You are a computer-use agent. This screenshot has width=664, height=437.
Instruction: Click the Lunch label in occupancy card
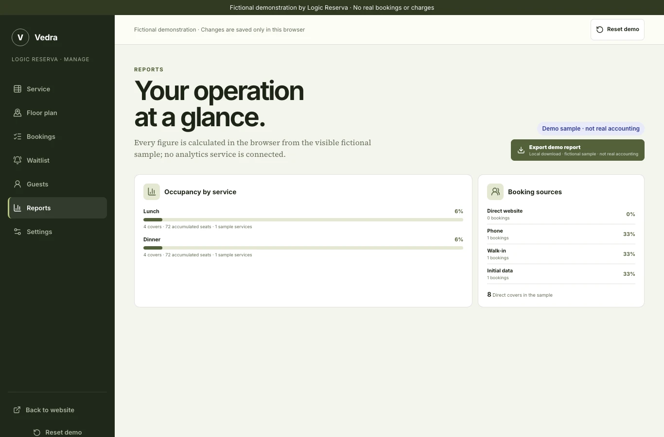[x=151, y=211]
